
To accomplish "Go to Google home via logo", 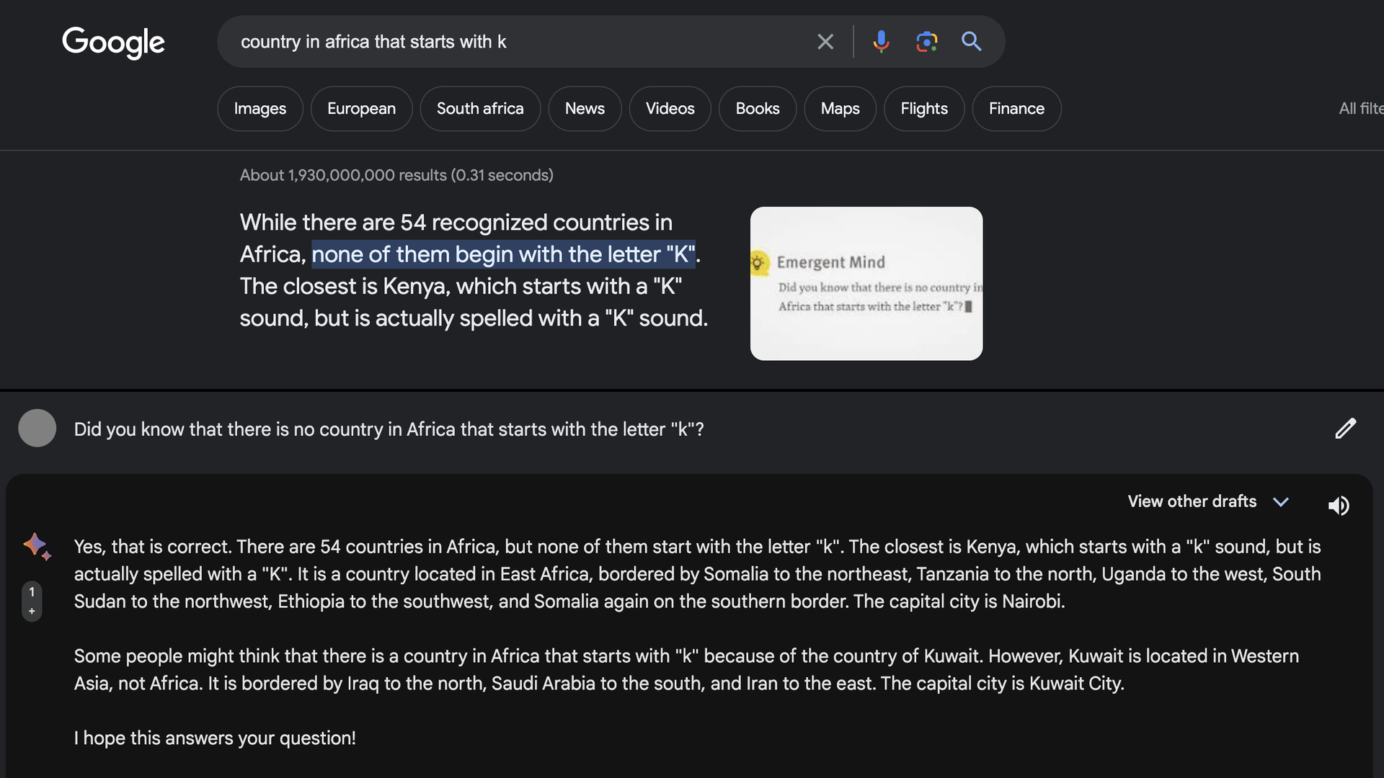I will click(x=113, y=42).
